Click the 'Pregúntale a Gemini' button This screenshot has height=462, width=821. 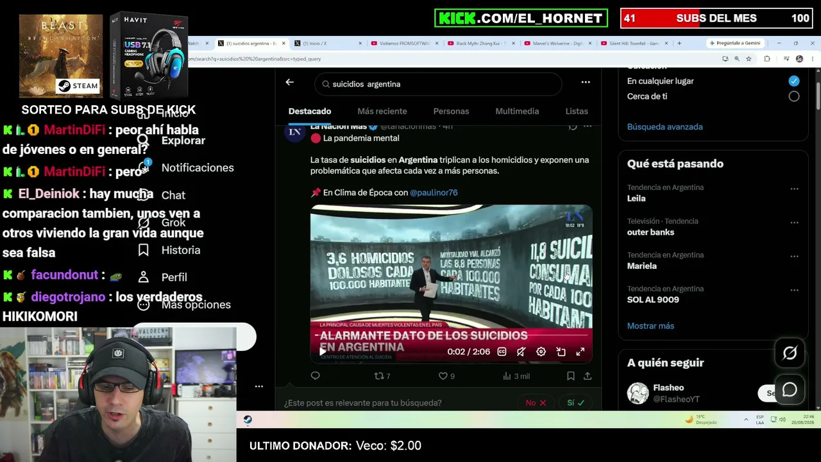tap(735, 44)
